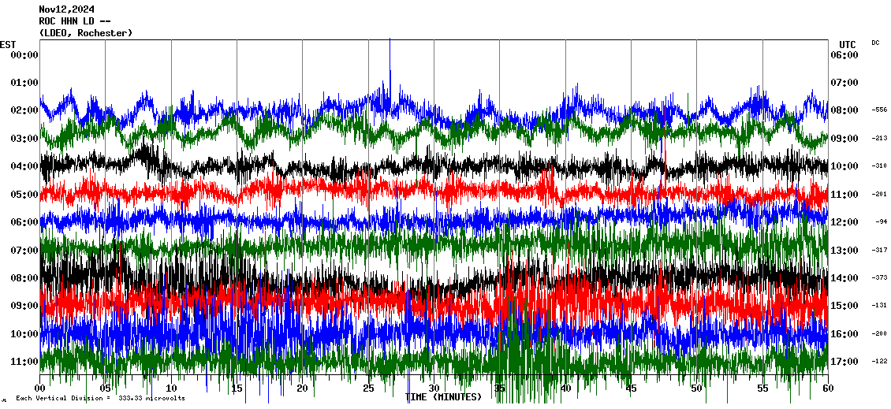Select the 45 minute tick label
This screenshot has height=409, width=891.
tap(631, 389)
